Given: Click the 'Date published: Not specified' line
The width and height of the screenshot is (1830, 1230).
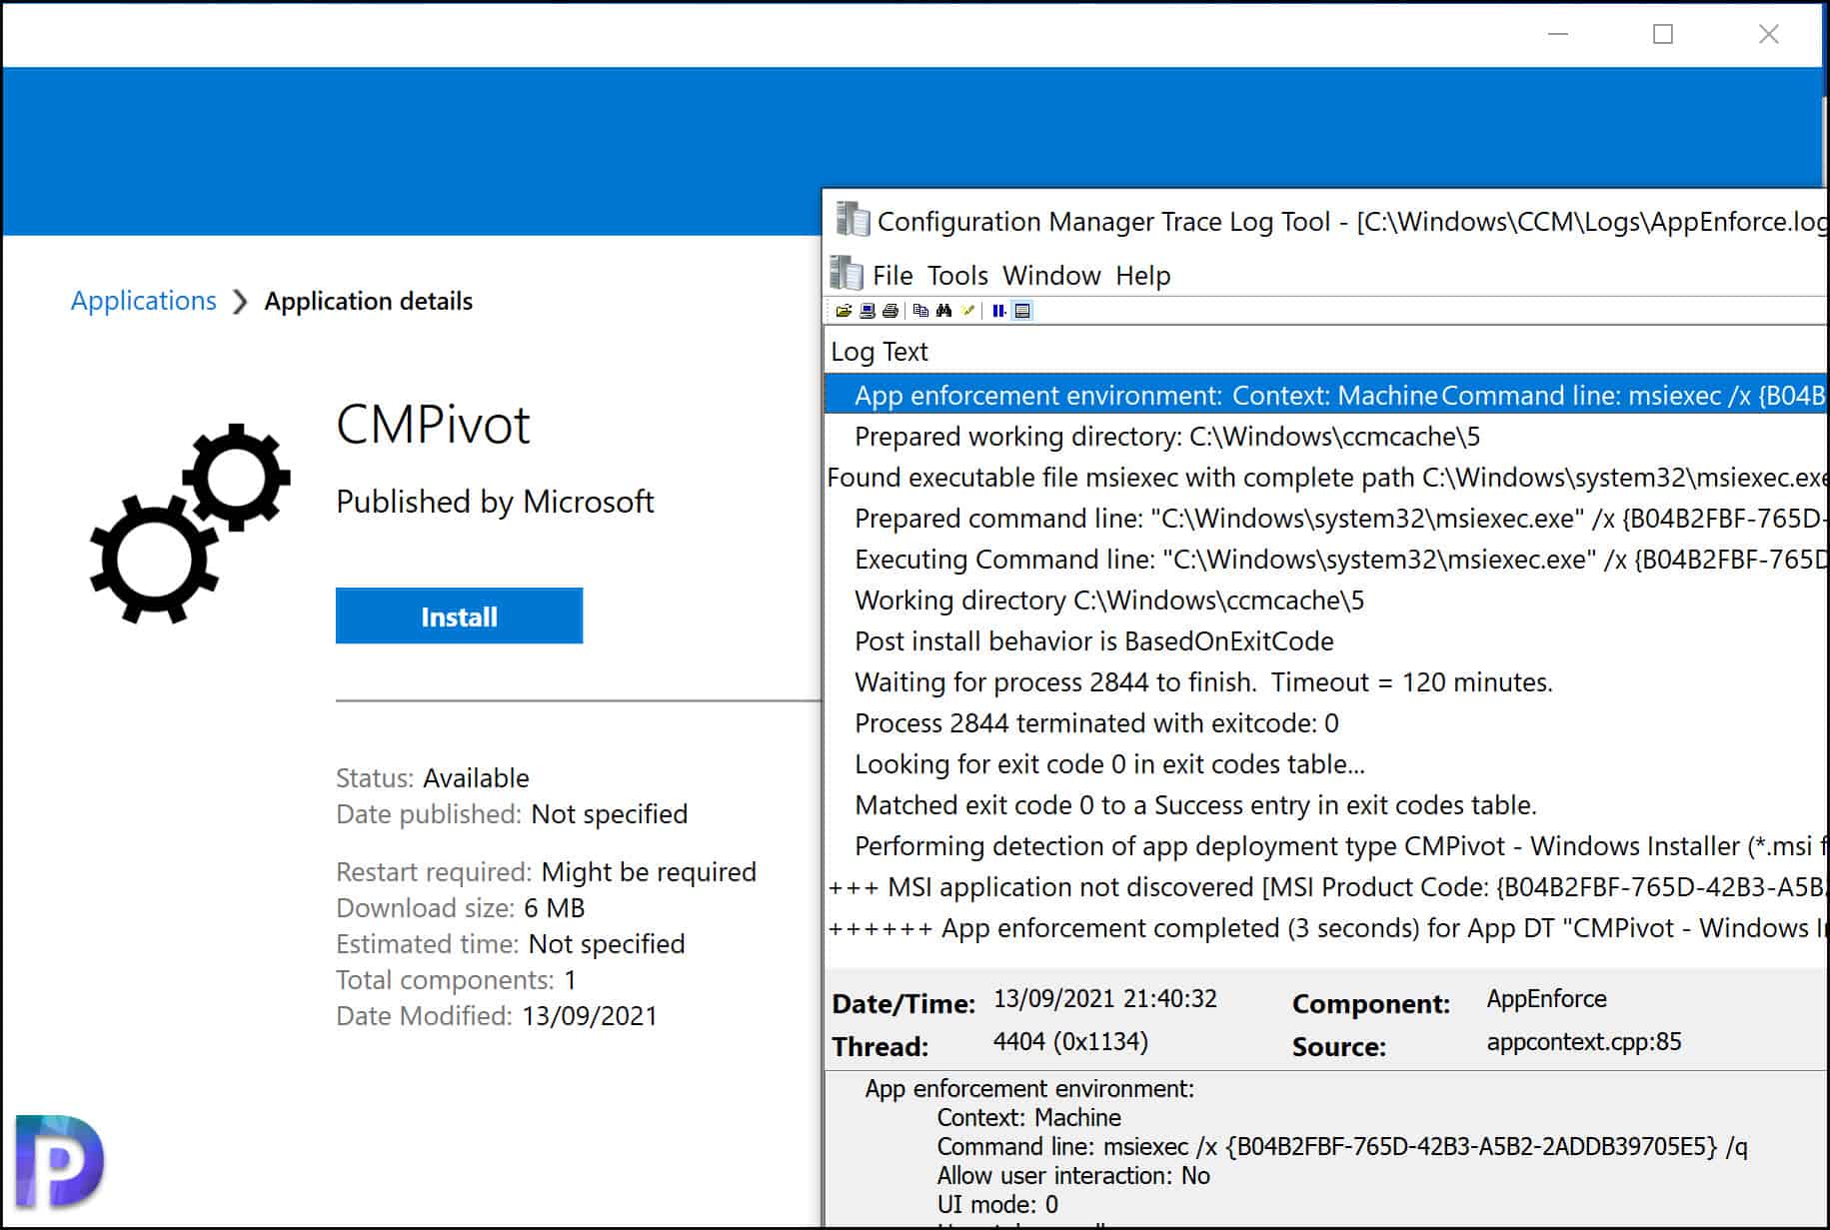Looking at the screenshot, I should [512, 814].
